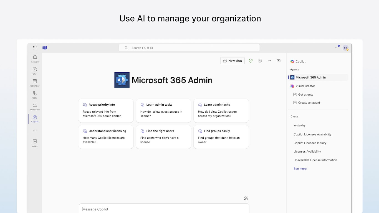Select Copilot in the left sidebar
Viewport: 379px width, 213px height.
(x=35, y=119)
